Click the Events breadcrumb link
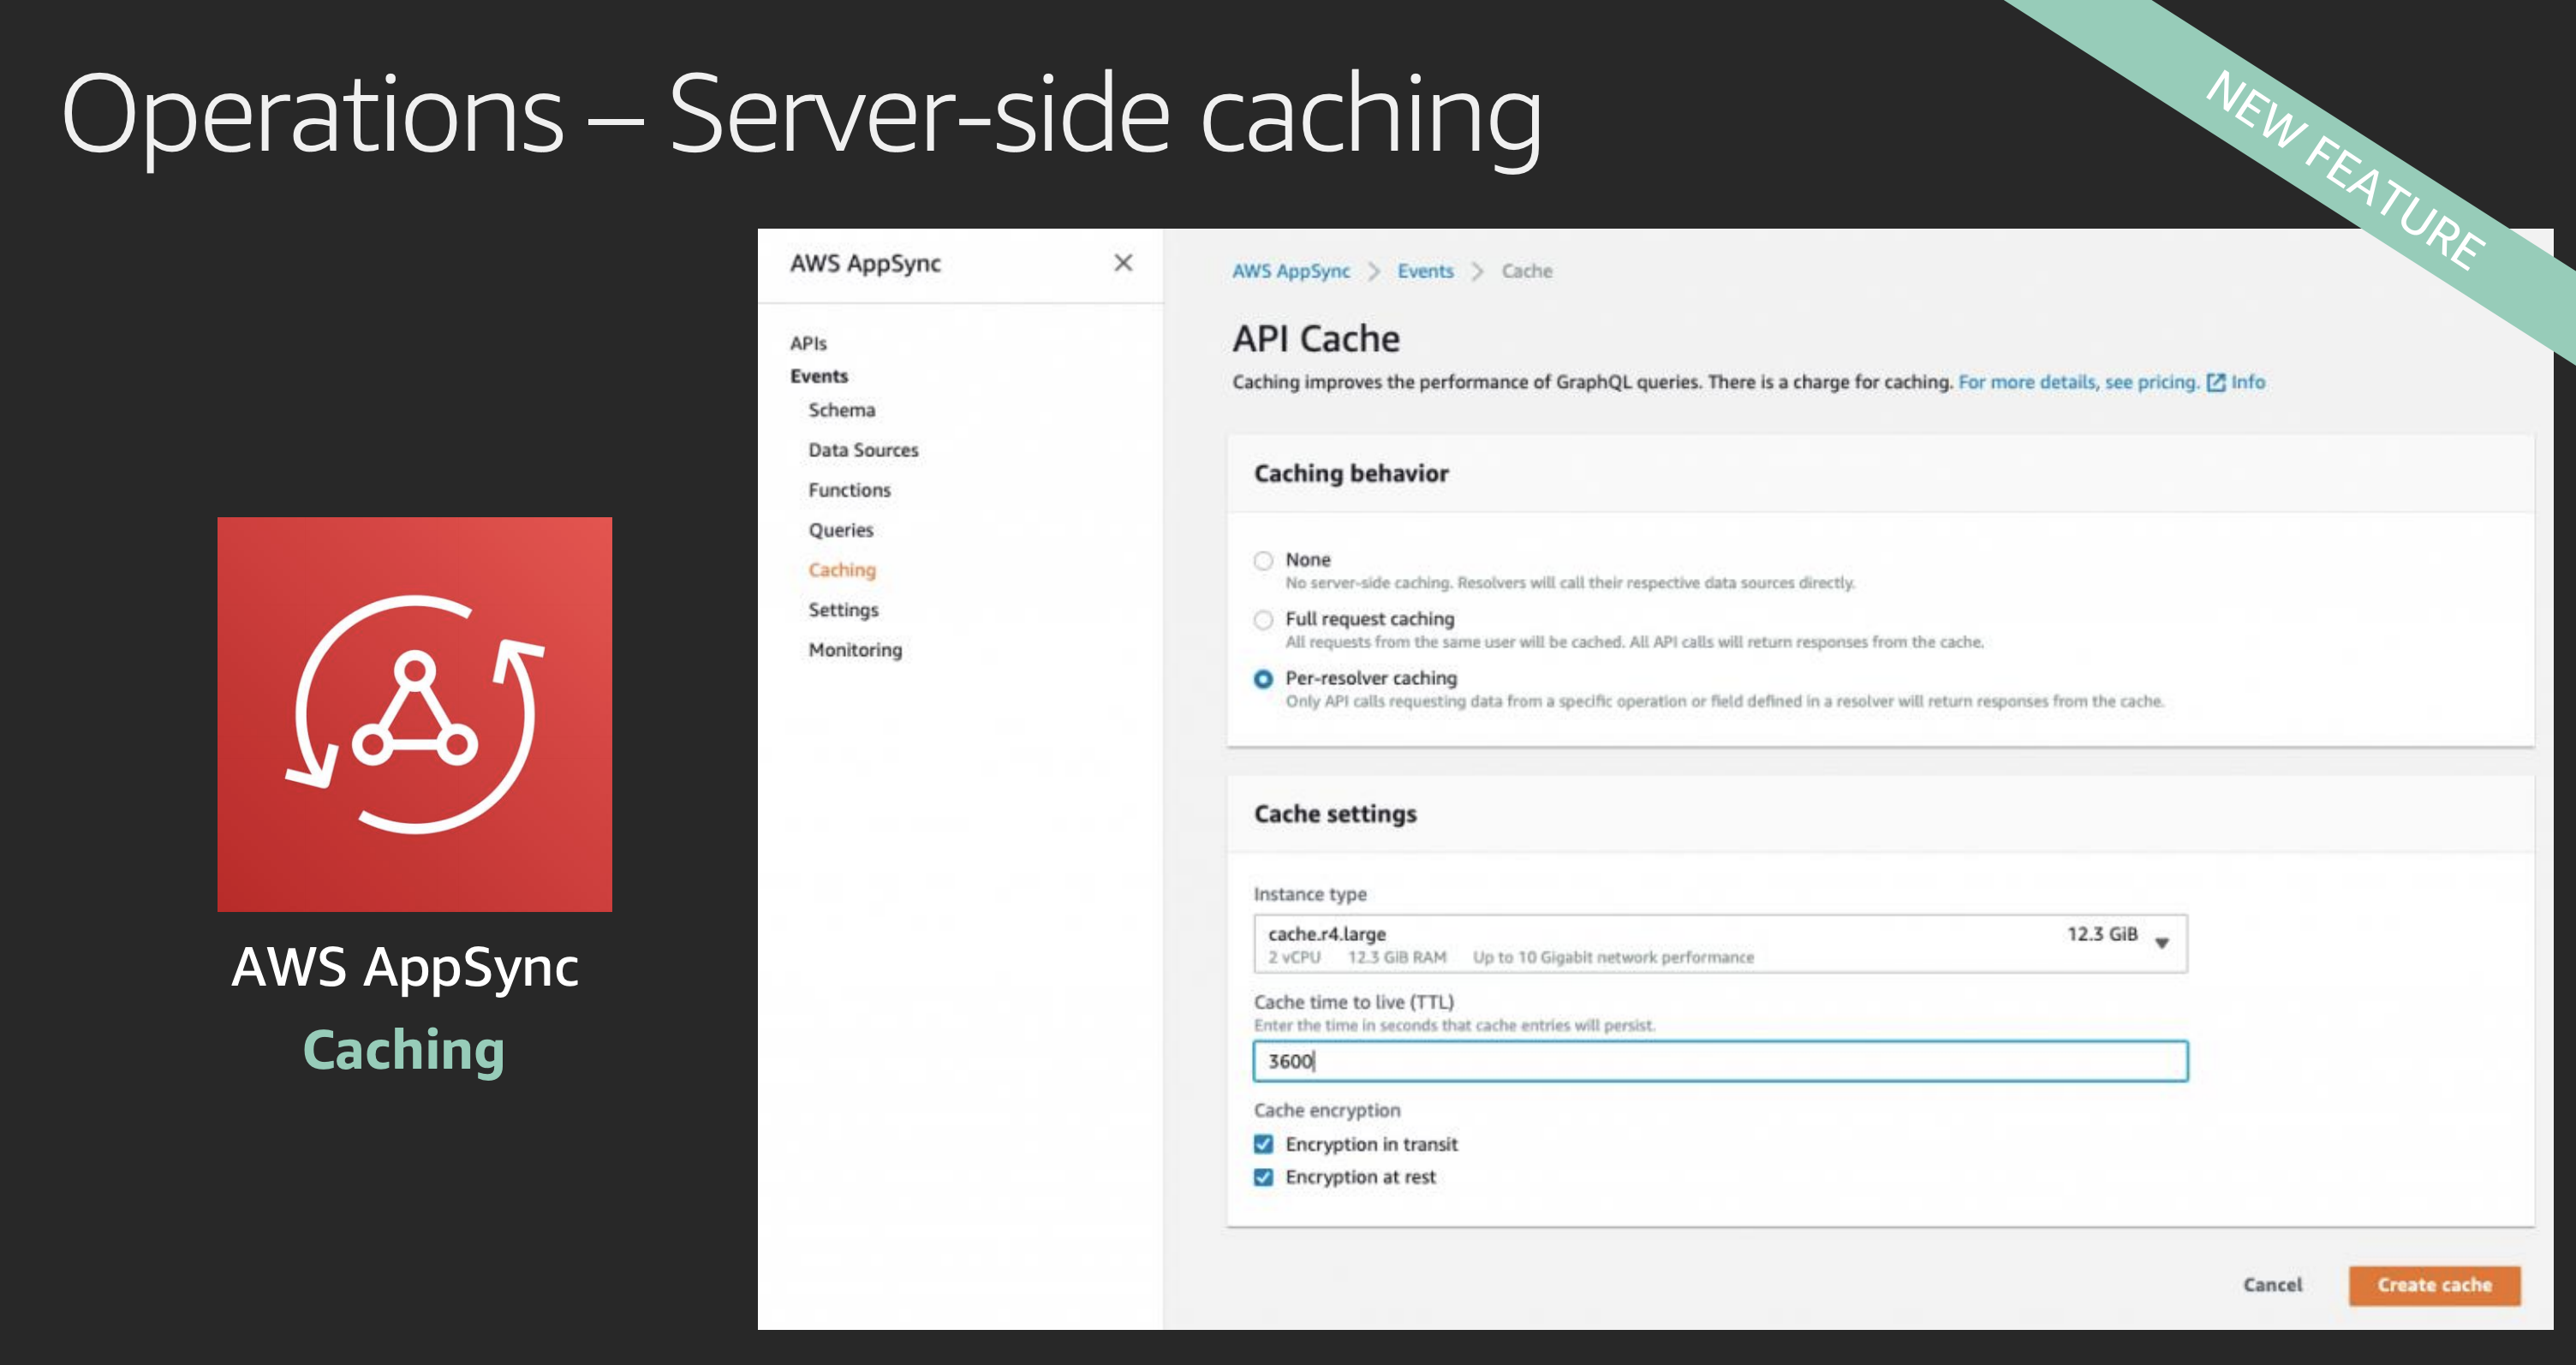Screen dimensions: 2576x1365 [1425, 271]
